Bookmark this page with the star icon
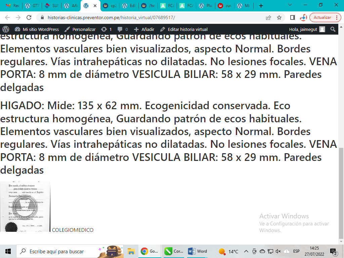The height and width of the screenshot is (258, 344). [x=279, y=17]
